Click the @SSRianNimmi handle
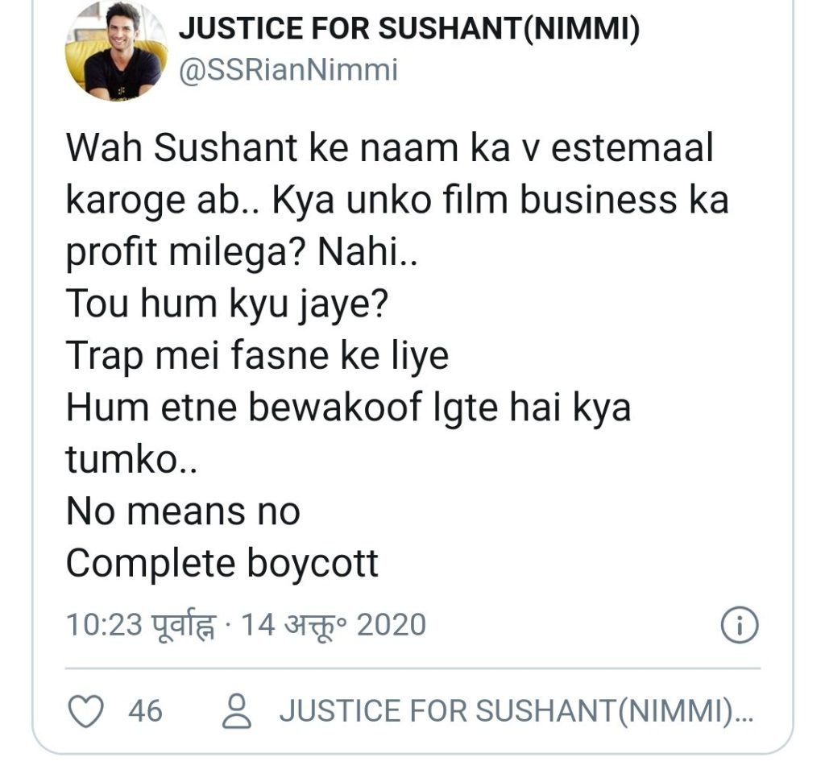This screenshot has height=778, width=825. coord(288,70)
